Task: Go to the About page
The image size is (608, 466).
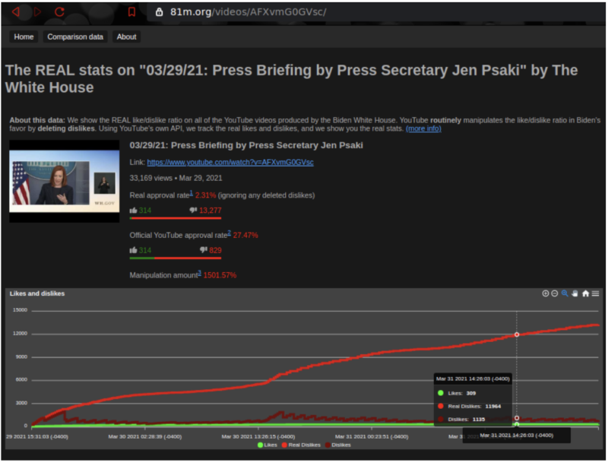Action: [127, 36]
